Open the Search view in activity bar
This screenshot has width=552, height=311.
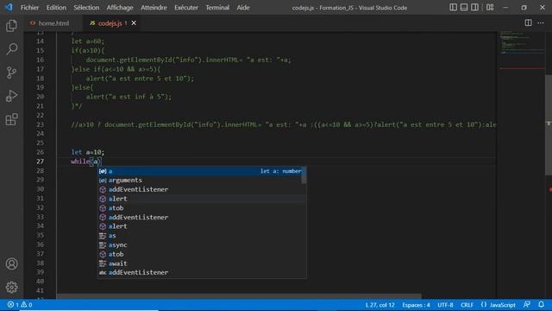[x=11, y=49]
